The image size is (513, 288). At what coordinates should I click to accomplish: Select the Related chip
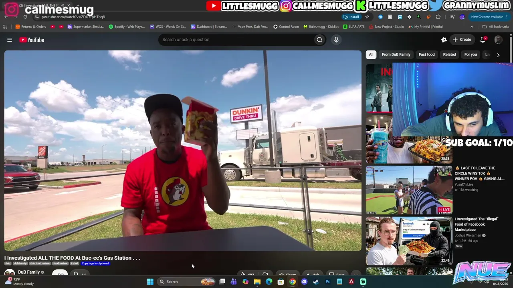coord(450,54)
